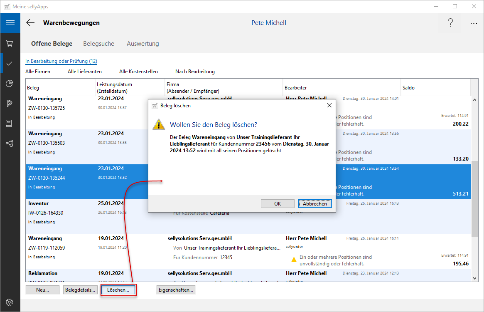Viewport: 484px width, 312px height.
Task: Open the share nodes sidebar icon
Action: tap(10, 143)
